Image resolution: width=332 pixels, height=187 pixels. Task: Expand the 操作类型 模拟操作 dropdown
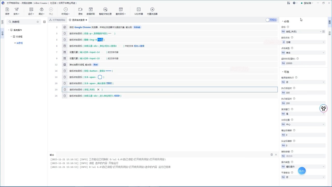[x=303, y=166]
